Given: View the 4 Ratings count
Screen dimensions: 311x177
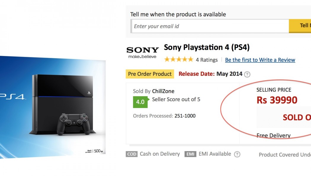Looking at the screenshot, I should 207,60.
